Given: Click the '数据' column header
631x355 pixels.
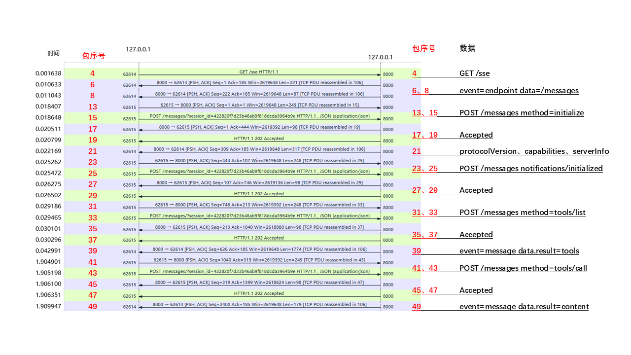Looking at the screenshot, I should click(x=467, y=48).
